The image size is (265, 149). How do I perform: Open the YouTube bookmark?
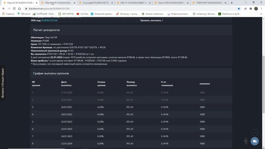coord(82,14)
